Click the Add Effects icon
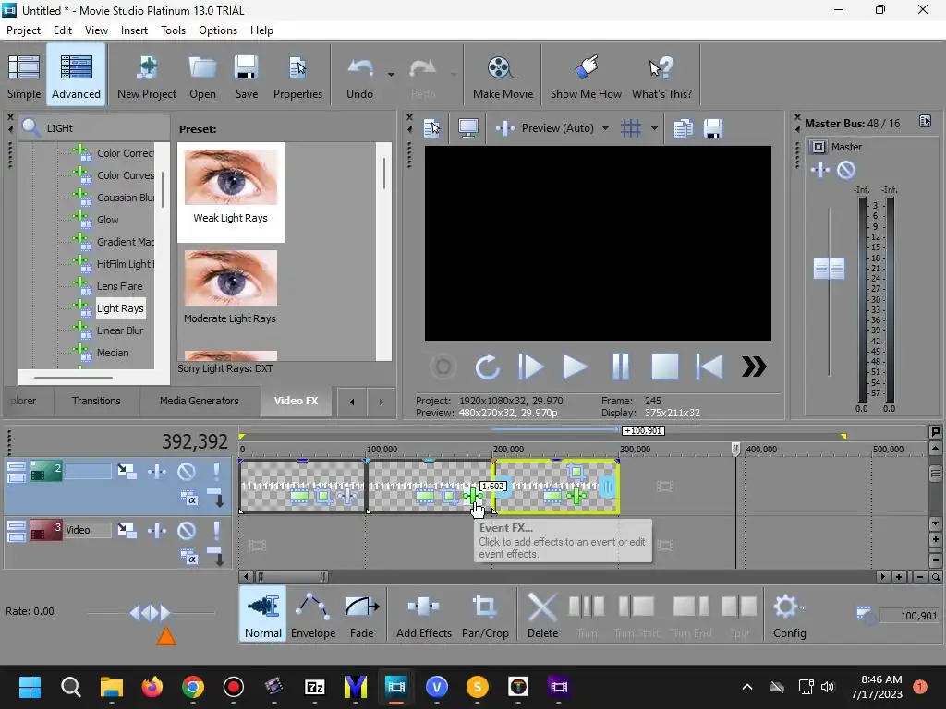This screenshot has height=709, width=946. [x=423, y=616]
